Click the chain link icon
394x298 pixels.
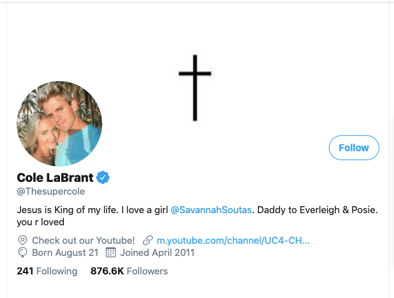point(148,241)
